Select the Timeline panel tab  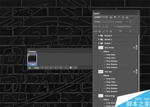32,52
